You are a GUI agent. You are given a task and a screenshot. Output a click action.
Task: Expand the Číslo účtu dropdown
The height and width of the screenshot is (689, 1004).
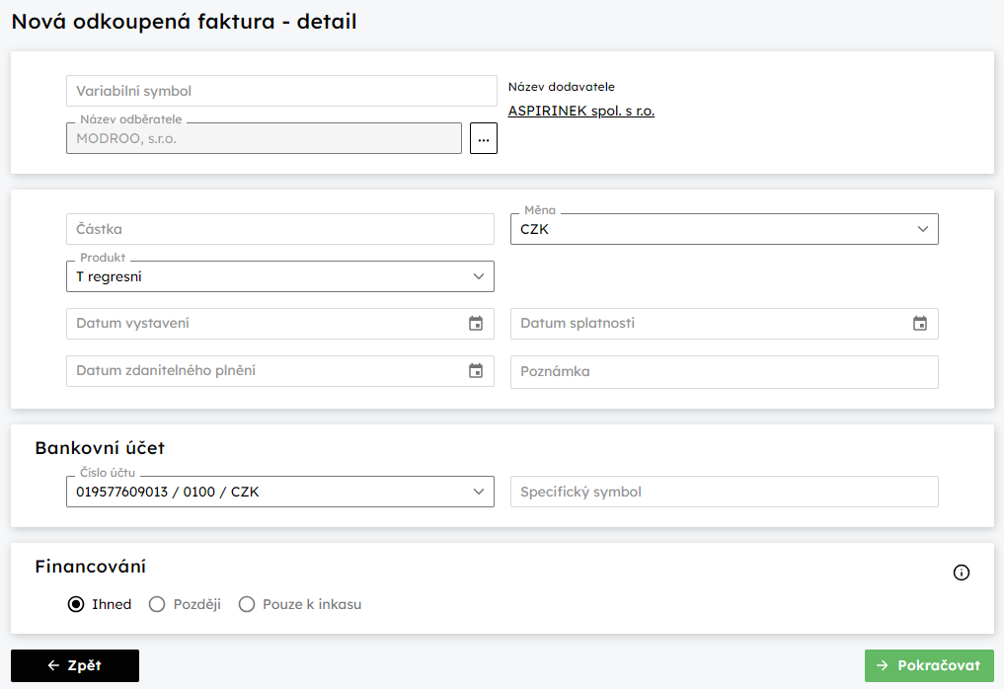[279, 492]
